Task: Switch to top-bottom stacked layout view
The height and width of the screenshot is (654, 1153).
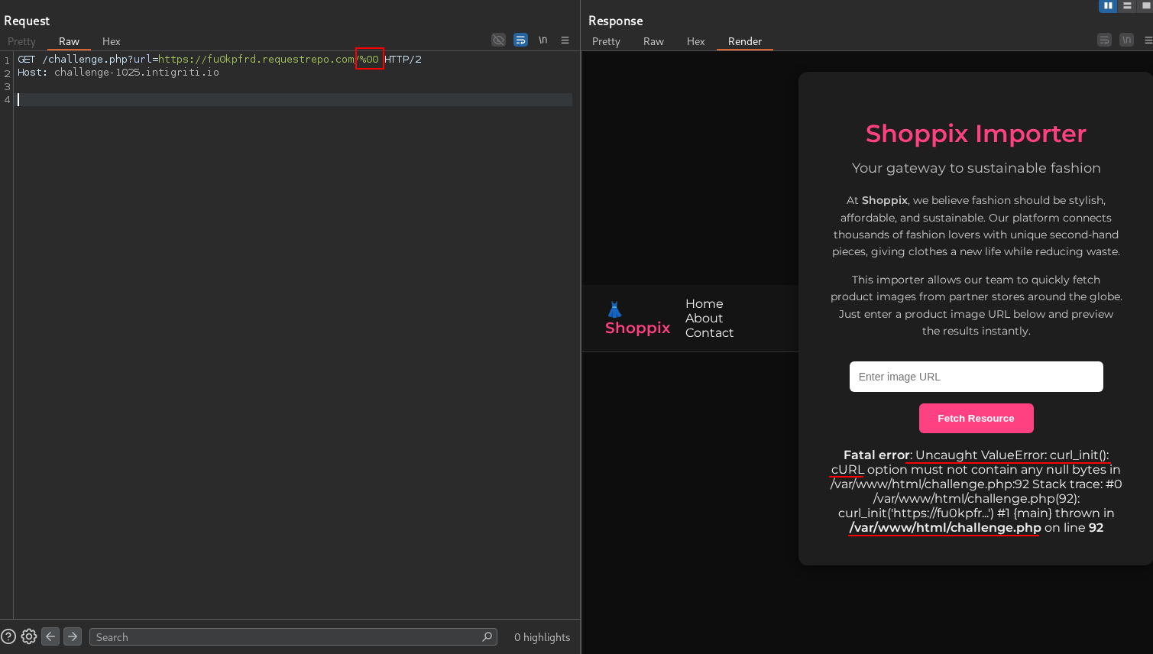Action: [x=1127, y=5]
